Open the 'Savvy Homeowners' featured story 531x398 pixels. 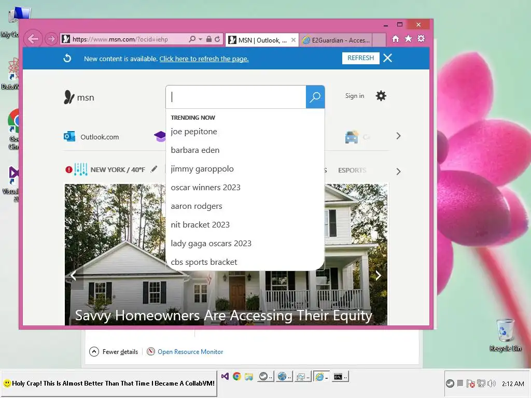[x=223, y=316]
